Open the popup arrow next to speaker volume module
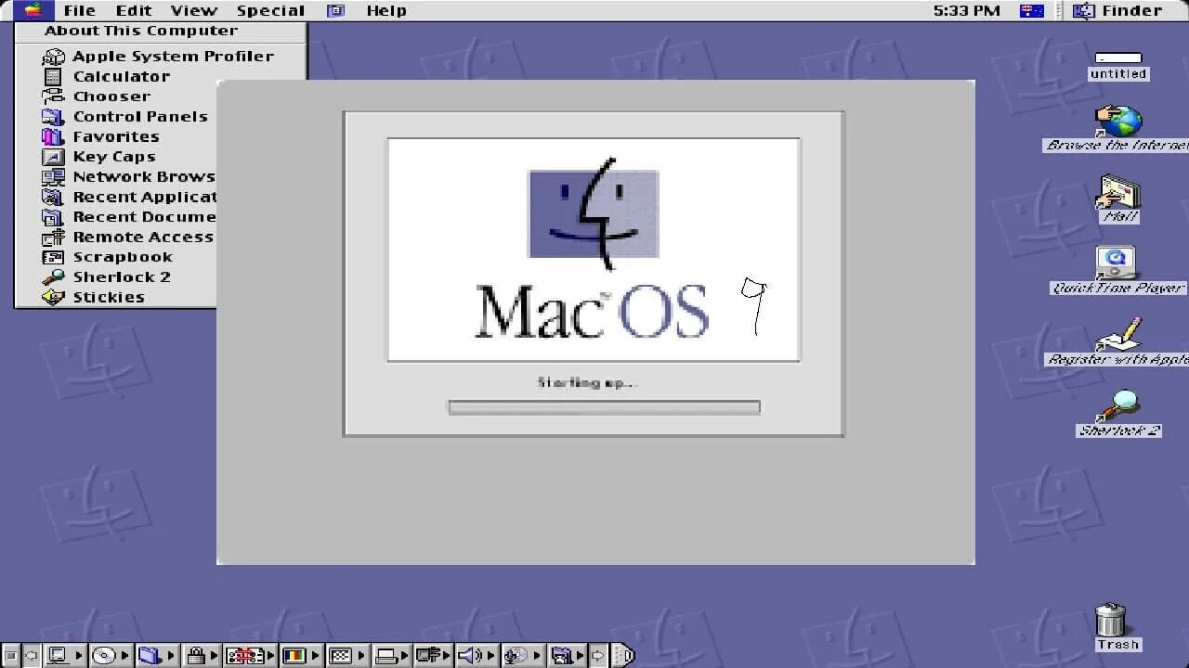 point(490,655)
